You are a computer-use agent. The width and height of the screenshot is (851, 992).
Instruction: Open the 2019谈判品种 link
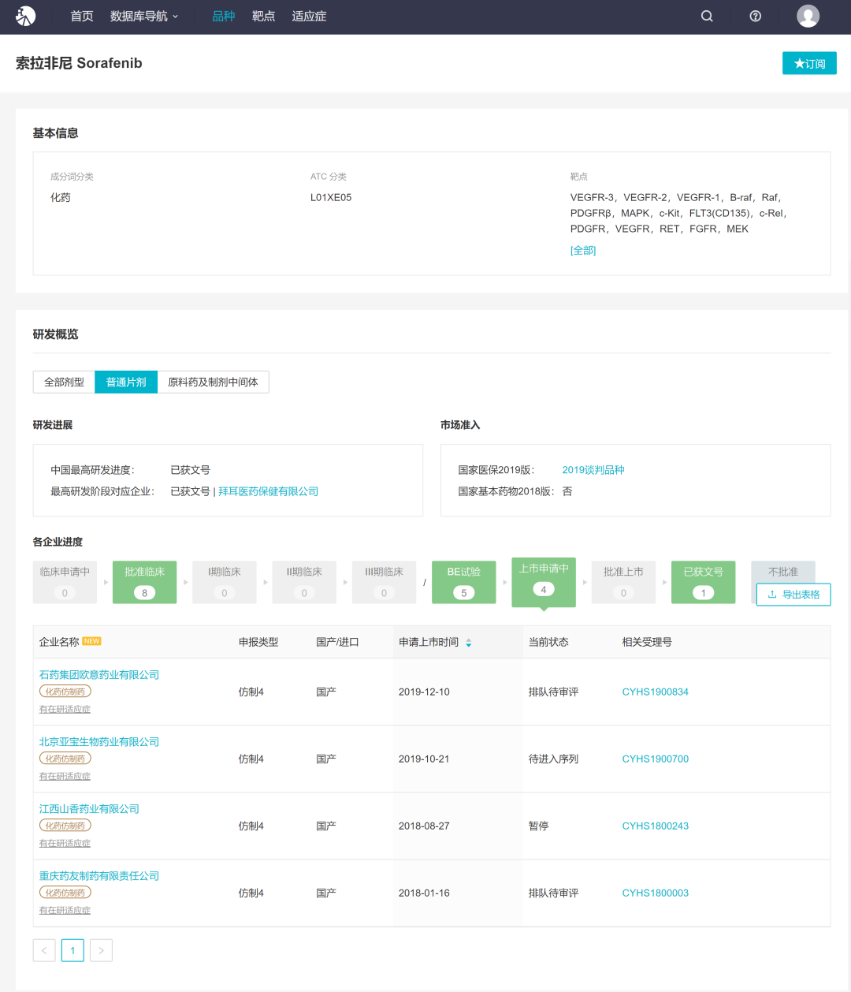click(593, 470)
